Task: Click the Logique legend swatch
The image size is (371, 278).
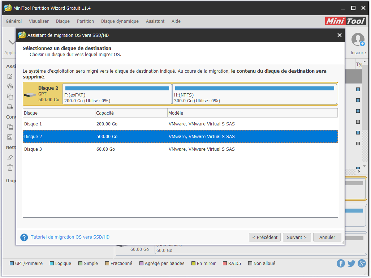Action: [x=52, y=264]
